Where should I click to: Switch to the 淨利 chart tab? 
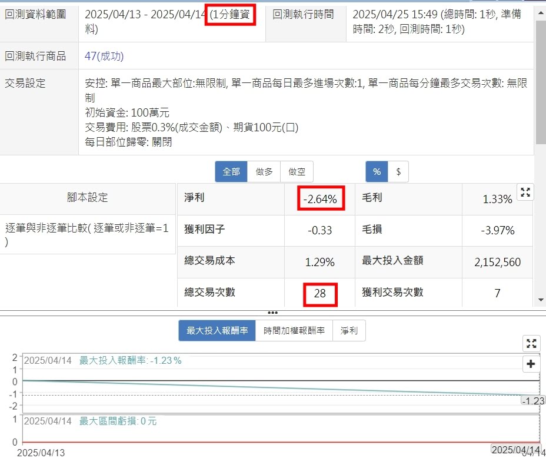click(349, 331)
